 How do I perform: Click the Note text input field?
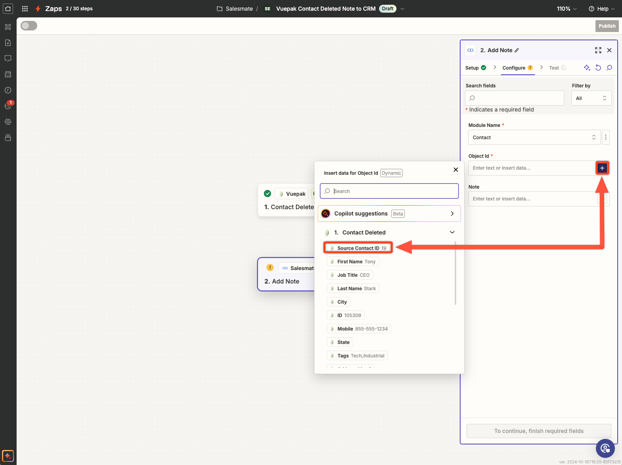[x=532, y=199]
